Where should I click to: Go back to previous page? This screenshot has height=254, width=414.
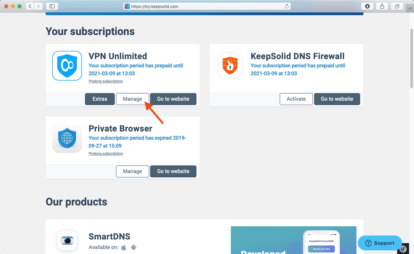coord(30,6)
